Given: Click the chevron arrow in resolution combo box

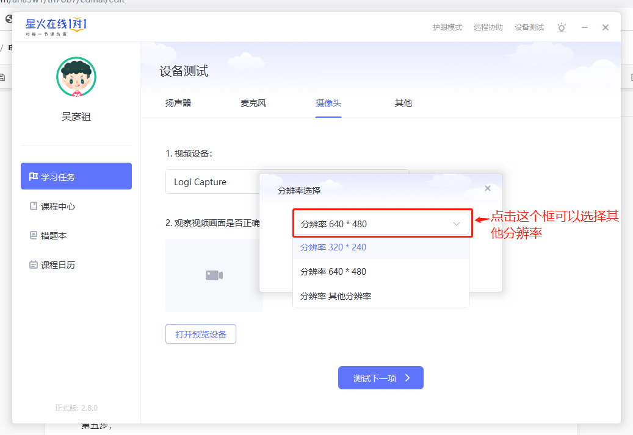Looking at the screenshot, I should point(457,224).
